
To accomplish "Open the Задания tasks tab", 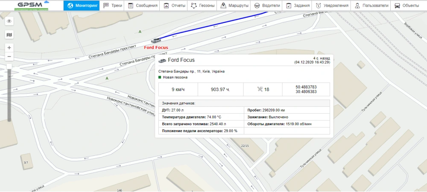I will (x=298, y=6).
